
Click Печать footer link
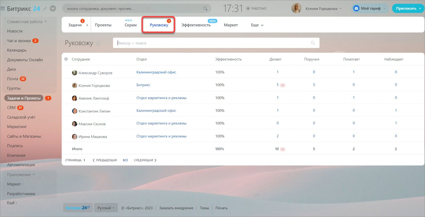coord(221,208)
